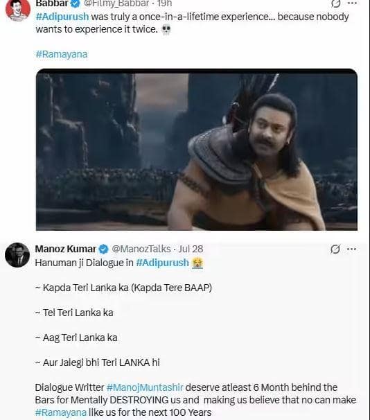Open #Ramayana hashtag in Manoz's tweet
The height and width of the screenshot is (420, 370).
(x=61, y=412)
